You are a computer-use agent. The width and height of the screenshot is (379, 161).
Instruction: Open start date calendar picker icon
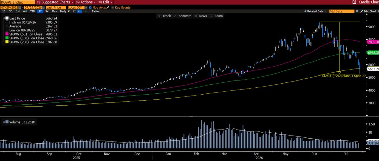click(20, 8)
